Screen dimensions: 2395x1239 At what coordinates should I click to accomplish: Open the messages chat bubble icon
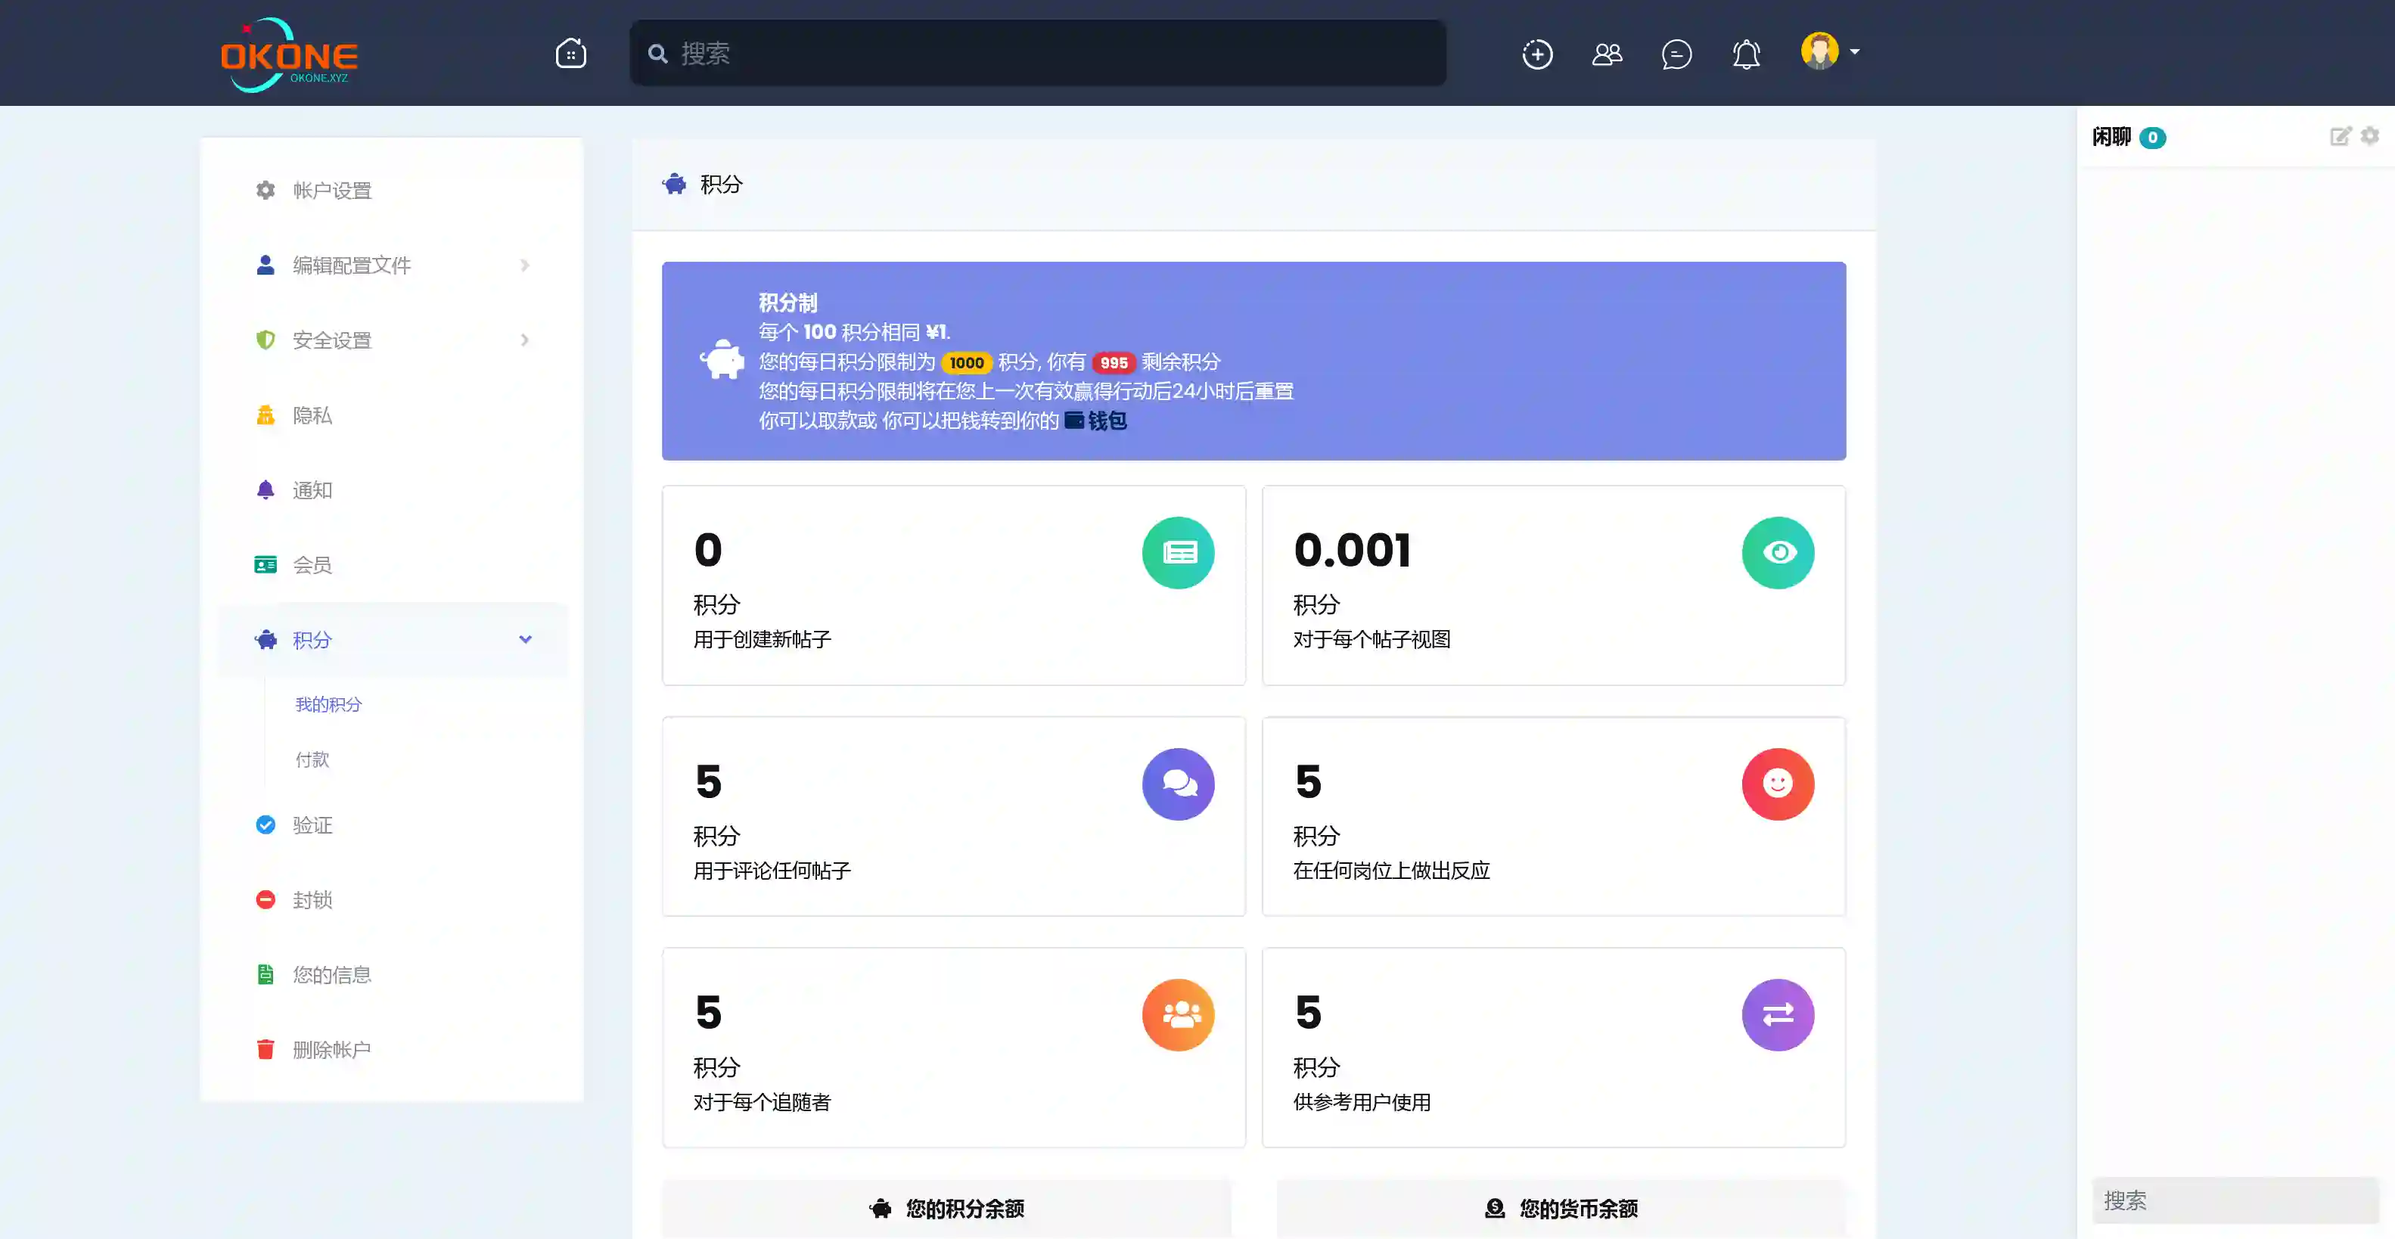click(x=1676, y=54)
